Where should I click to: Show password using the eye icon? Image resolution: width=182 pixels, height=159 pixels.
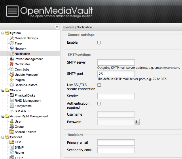click(x=137, y=122)
